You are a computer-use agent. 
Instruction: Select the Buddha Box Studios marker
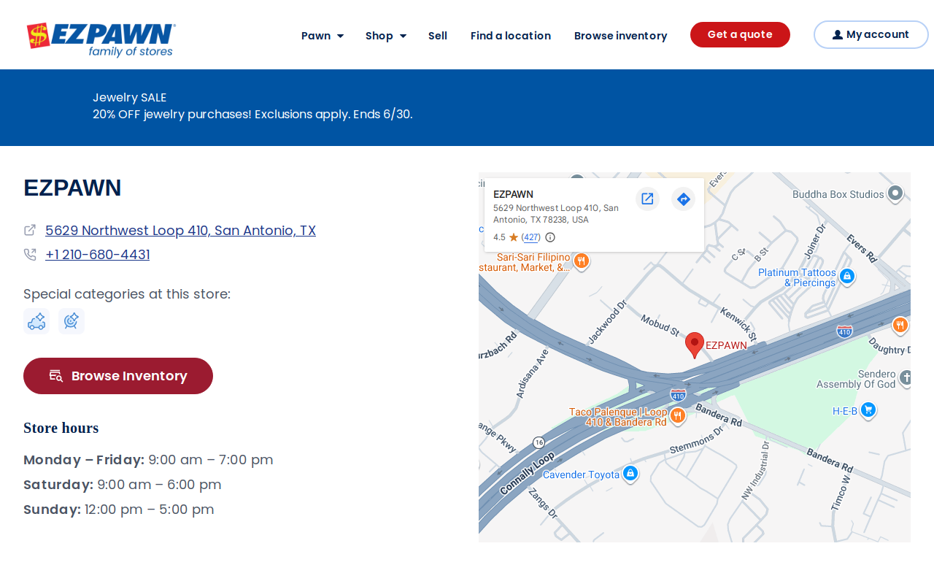click(x=896, y=193)
